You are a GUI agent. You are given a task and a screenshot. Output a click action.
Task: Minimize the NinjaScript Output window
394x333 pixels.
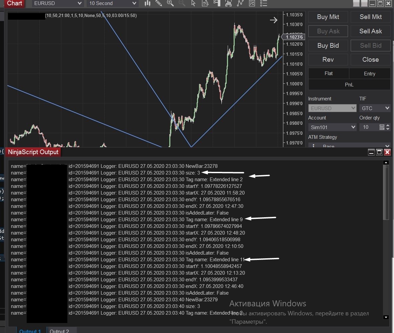(371, 152)
